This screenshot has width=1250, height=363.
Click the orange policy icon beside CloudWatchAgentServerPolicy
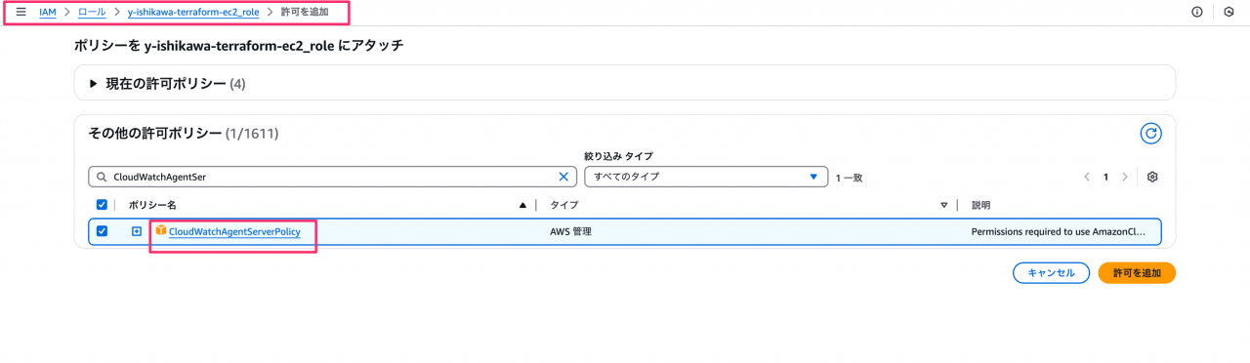pyautogui.click(x=161, y=230)
